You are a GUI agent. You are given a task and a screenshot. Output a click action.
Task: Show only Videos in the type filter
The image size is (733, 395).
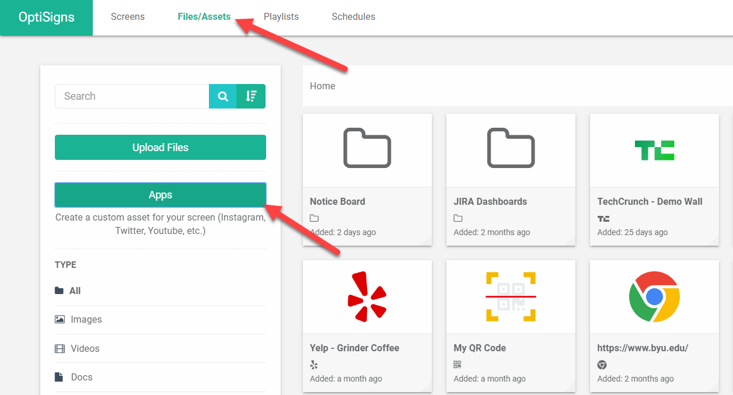85,348
